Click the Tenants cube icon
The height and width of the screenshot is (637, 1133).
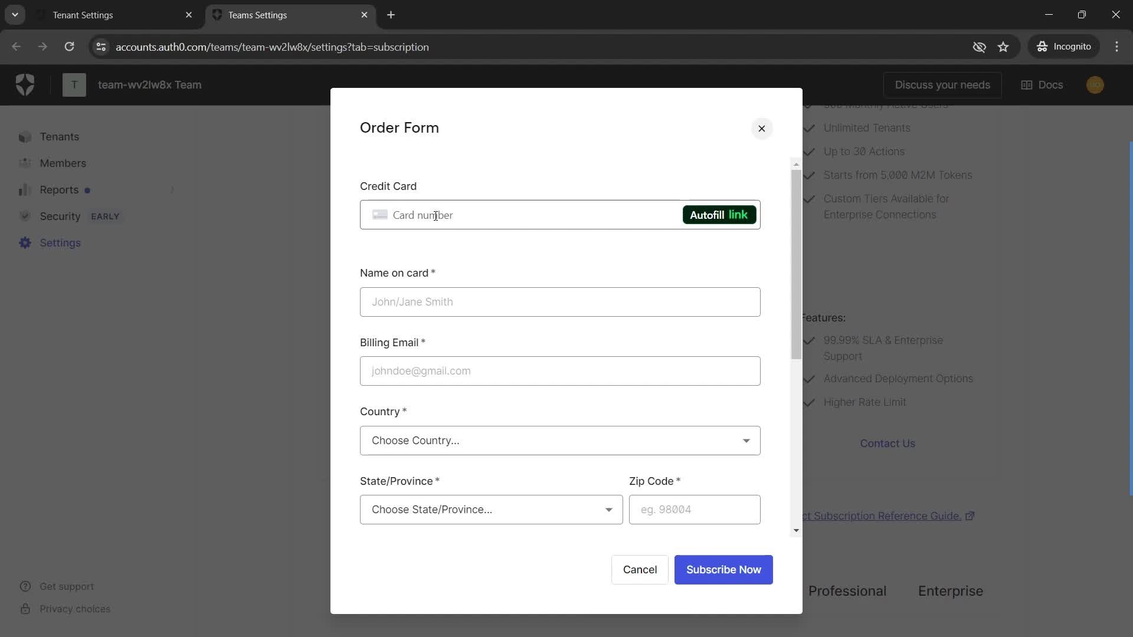pyautogui.click(x=25, y=137)
